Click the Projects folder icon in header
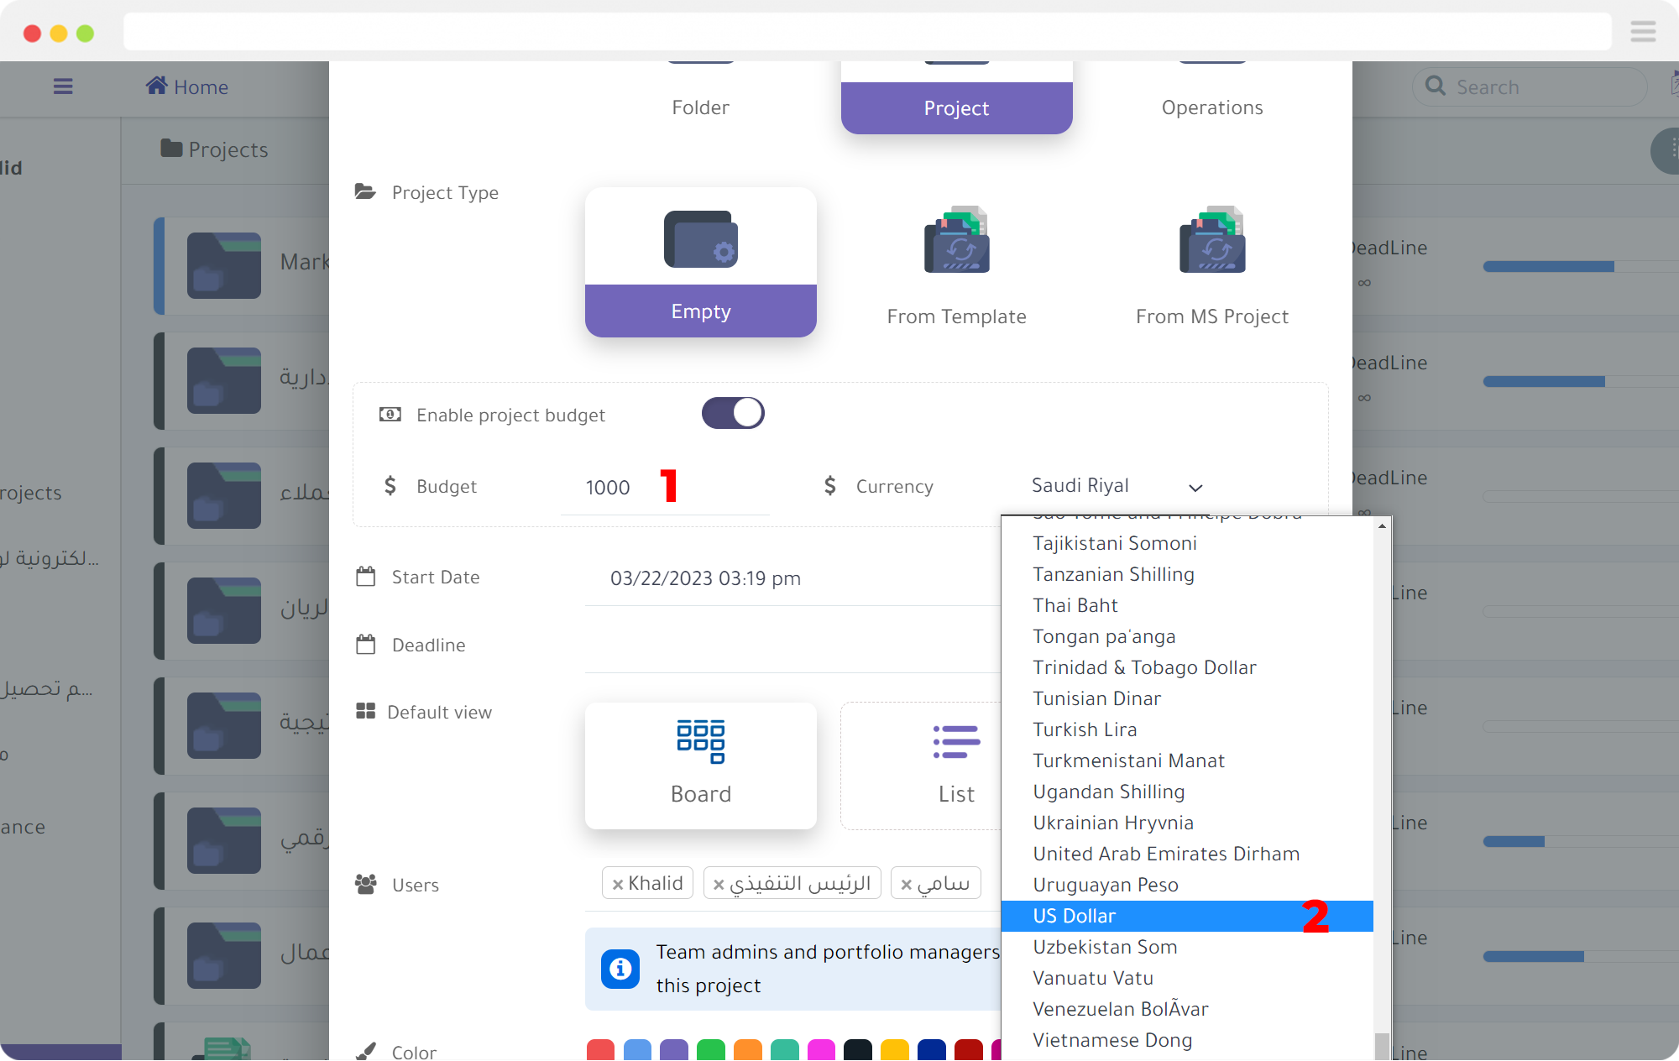Screen dimensions: 1679x1061 171,149
